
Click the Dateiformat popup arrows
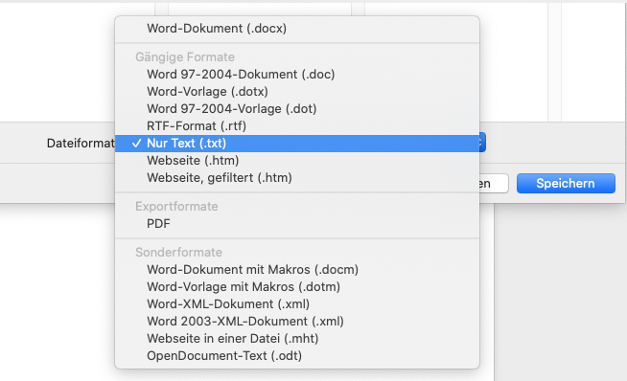482,143
